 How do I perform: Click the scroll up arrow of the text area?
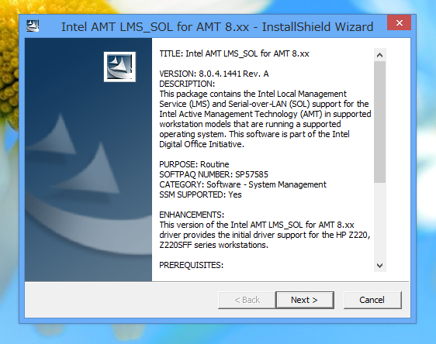click(379, 55)
